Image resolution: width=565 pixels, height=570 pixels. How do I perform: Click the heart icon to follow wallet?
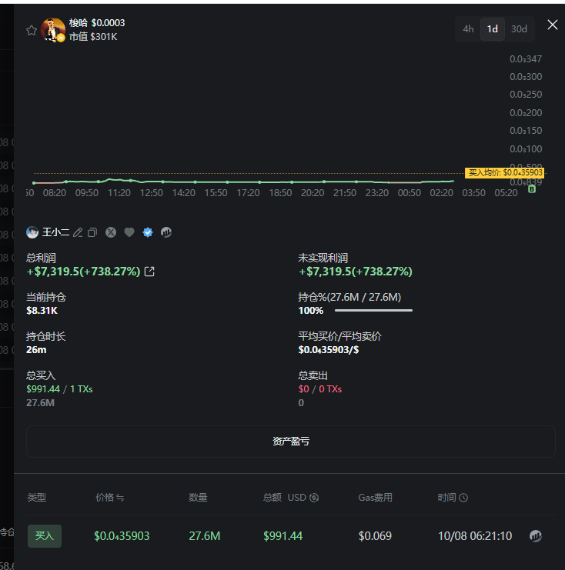point(129,232)
